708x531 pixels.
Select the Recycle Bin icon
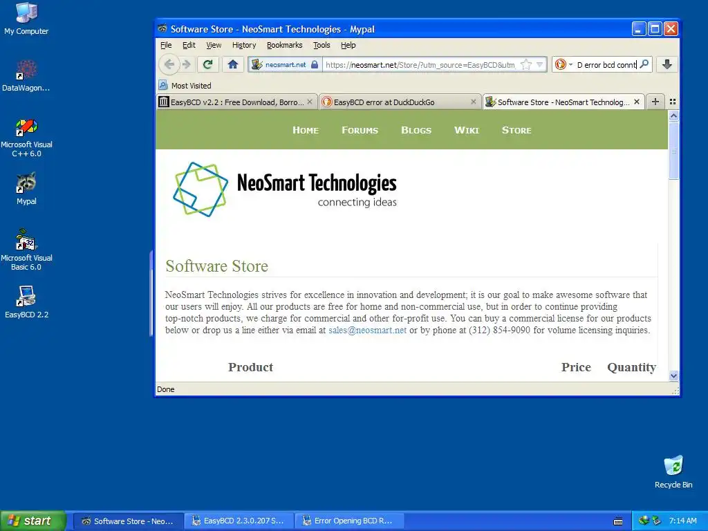(673, 472)
